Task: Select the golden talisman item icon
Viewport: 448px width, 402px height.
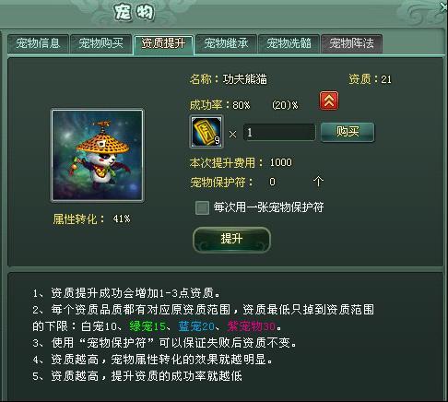Action: tap(206, 132)
